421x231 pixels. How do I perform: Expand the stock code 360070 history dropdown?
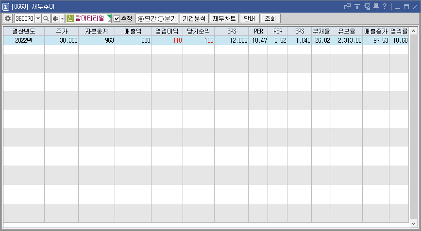pos(38,18)
